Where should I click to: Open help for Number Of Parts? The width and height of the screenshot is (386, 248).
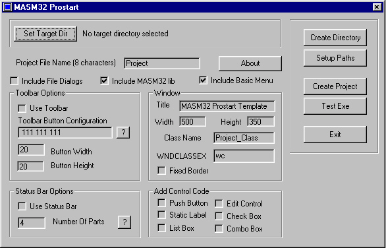pyautogui.click(x=124, y=222)
